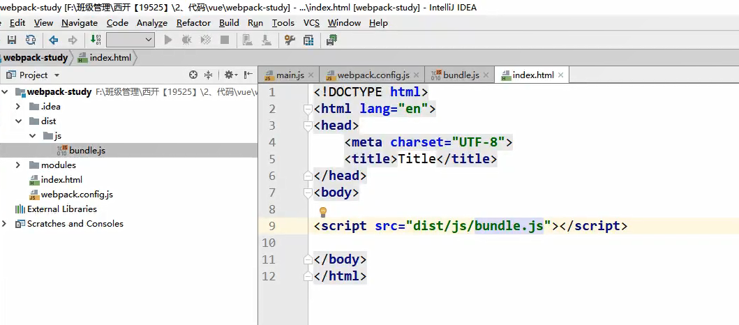The image size is (739, 325).
Task: Expand Scratches and Consoles
Action: [x=4, y=224]
